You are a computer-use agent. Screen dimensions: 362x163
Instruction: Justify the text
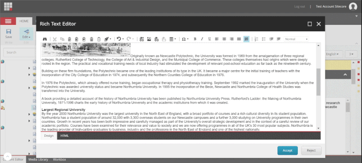pyautogui.click(x=239, y=39)
